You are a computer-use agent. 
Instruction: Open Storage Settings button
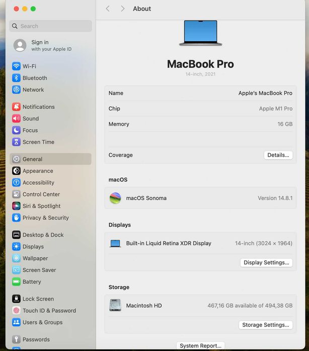[x=266, y=325]
